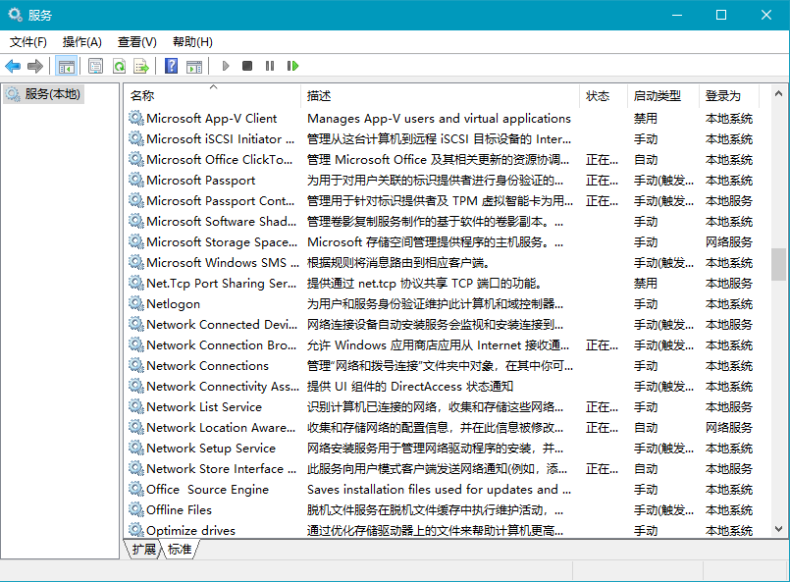Open the 操作(A) menu
Viewport: 790px width, 582px height.
82,42
